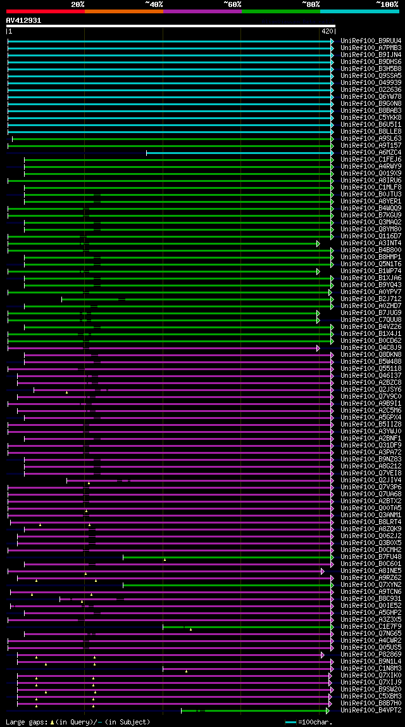Click the UniRef100_A9B9I1 label
The image size is (405, 727).
coord(371,403)
